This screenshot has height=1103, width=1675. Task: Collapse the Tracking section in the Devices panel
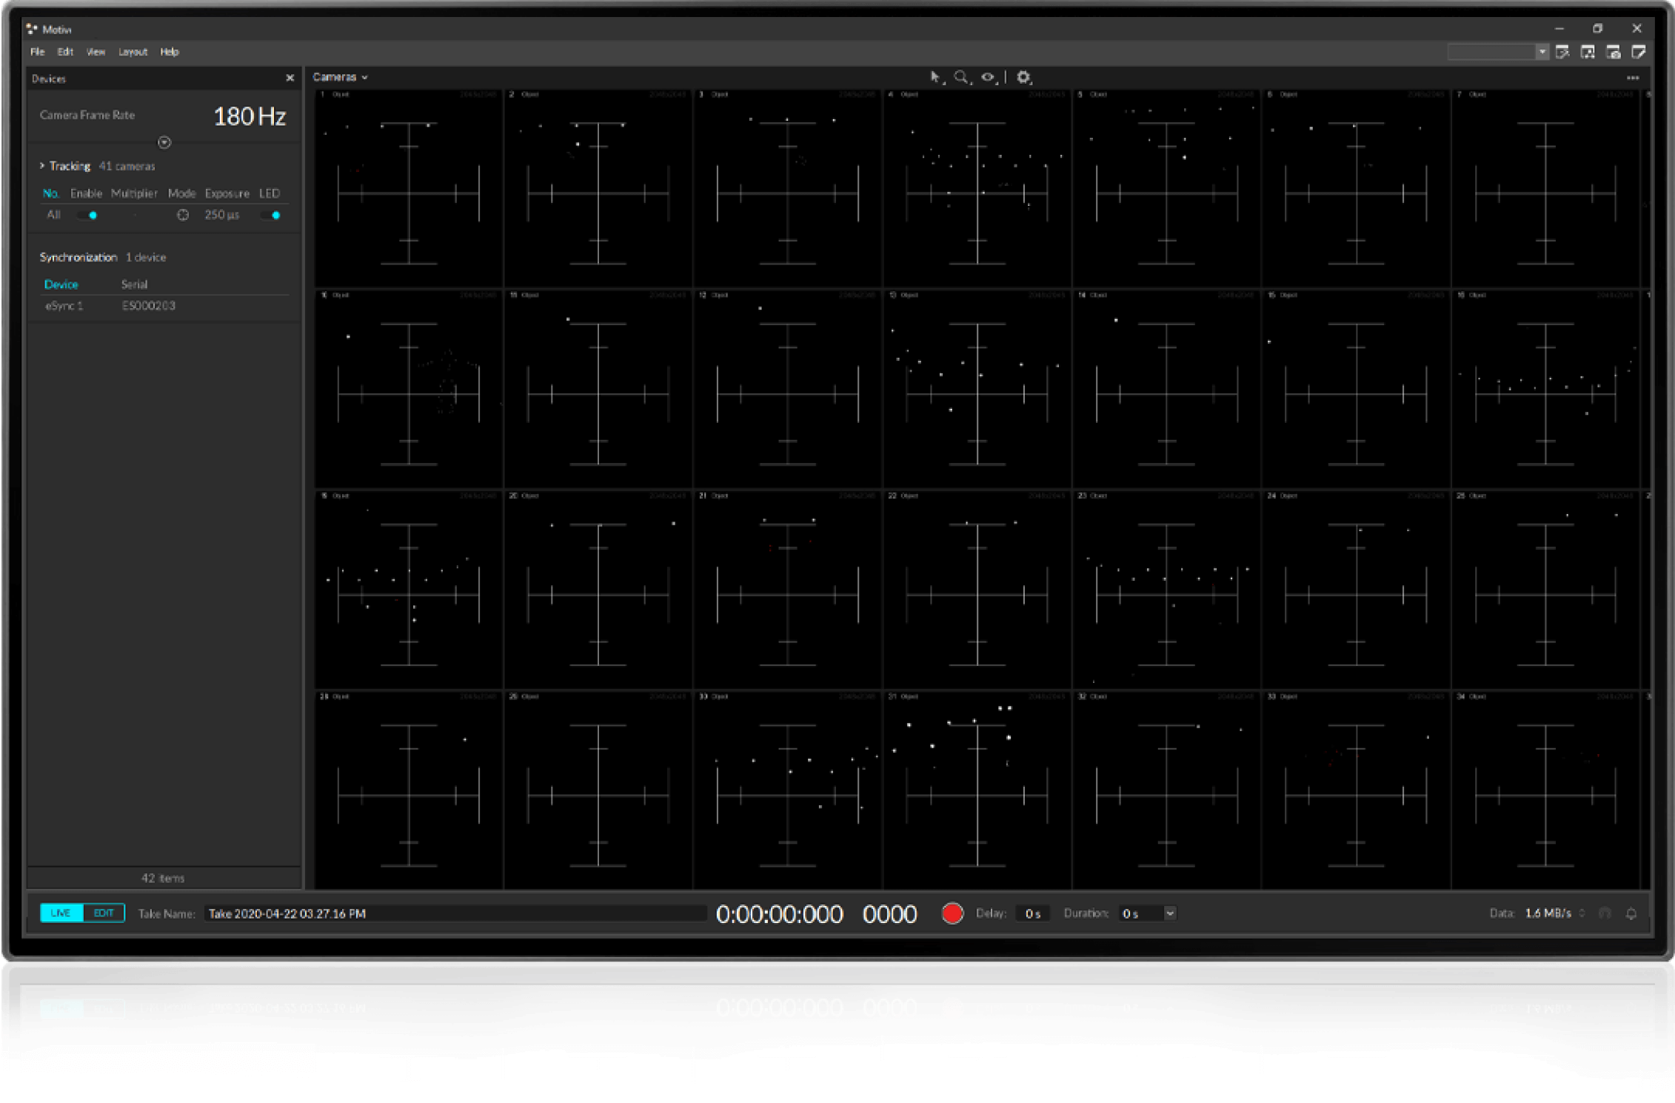point(41,166)
